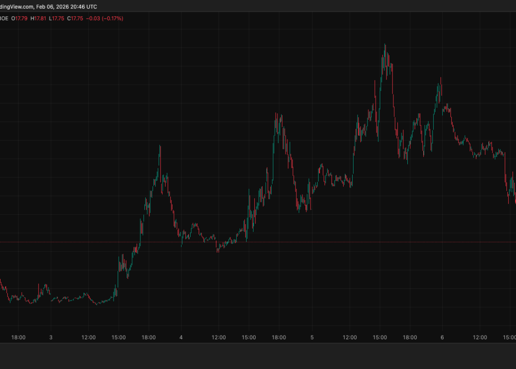The width and height of the screenshot is (516, 369).
Task: Click 18:00 label just before date 4
Action: [148, 337]
